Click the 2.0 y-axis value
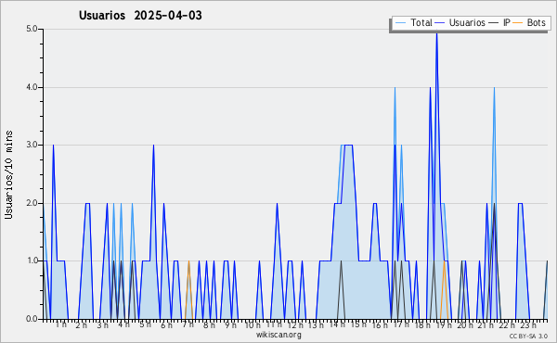 point(32,203)
